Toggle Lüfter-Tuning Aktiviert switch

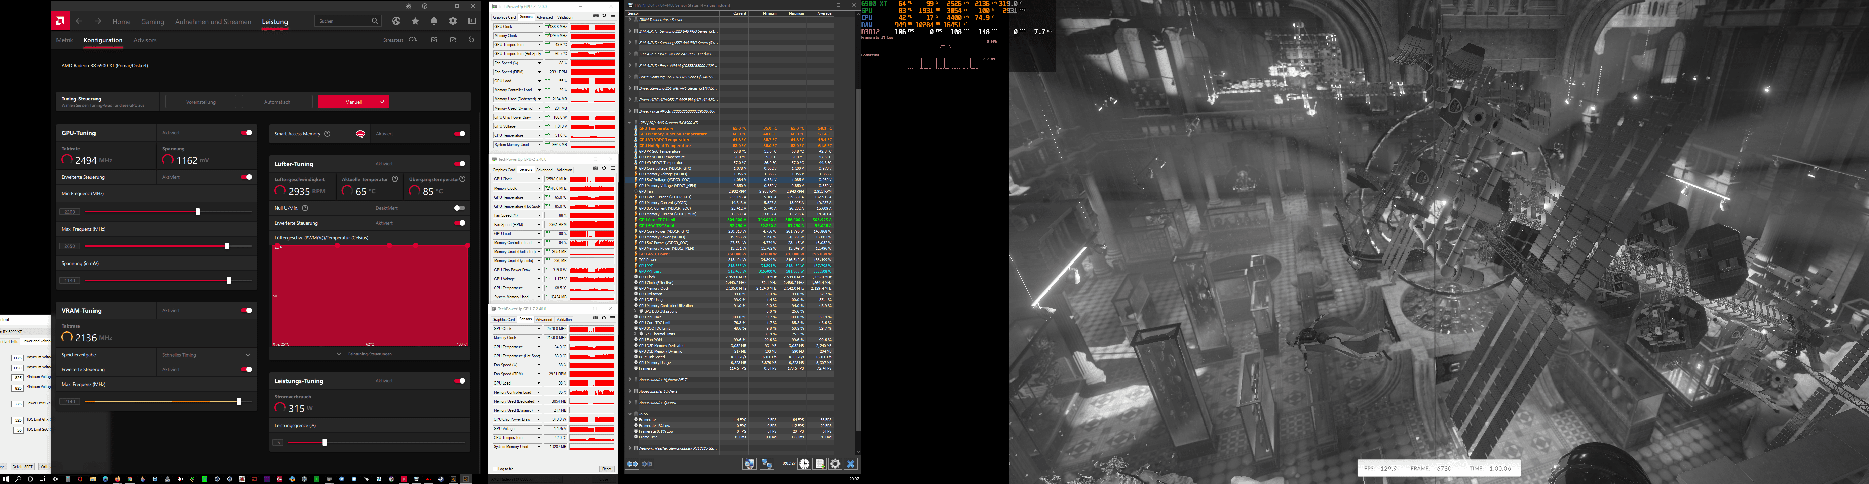[x=459, y=164]
